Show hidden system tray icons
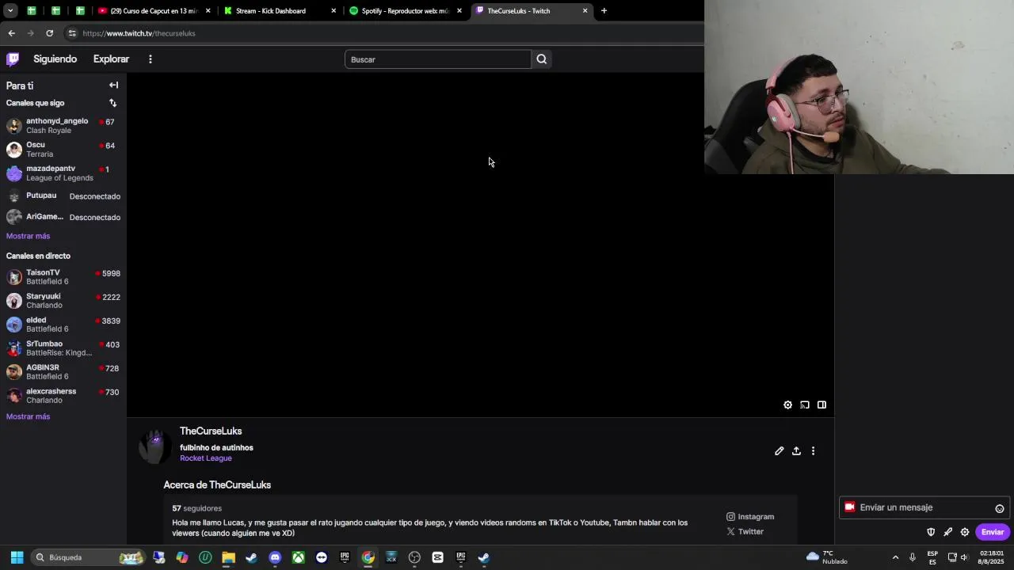The height and width of the screenshot is (570, 1014). (895, 557)
